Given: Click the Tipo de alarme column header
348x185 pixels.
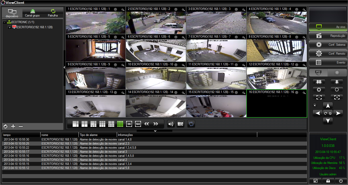Looking at the screenshot, I should click(x=98, y=135).
